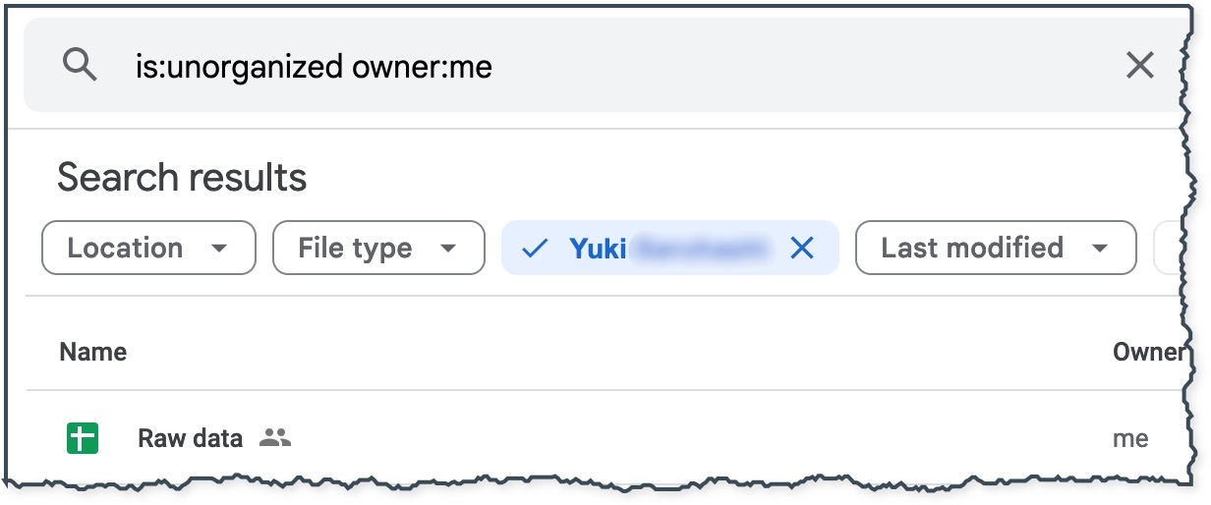1211x505 pixels.
Task: Click the magnifying glass search icon
Action: coord(80,66)
